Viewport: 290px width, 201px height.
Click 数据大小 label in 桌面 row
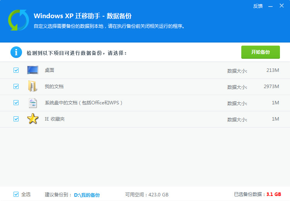click(237, 71)
